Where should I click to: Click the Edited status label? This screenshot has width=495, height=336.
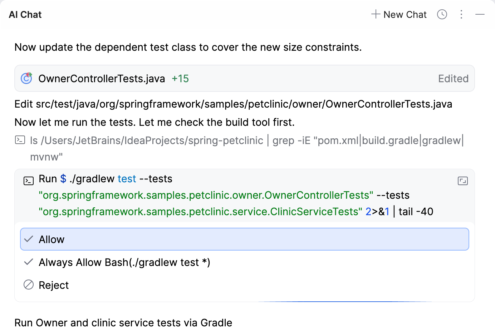point(453,79)
